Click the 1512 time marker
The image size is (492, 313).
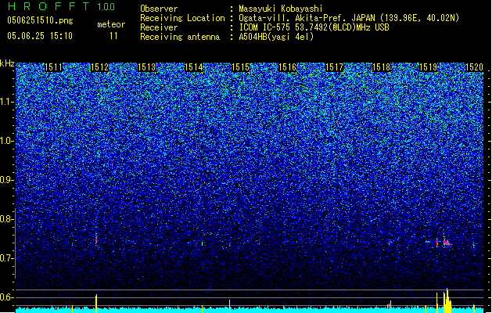(x=100, y=67)
